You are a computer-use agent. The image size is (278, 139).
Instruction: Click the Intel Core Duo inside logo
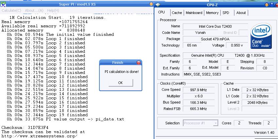(261, 36)
